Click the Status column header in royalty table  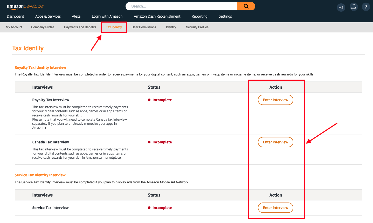pos(154,87)
